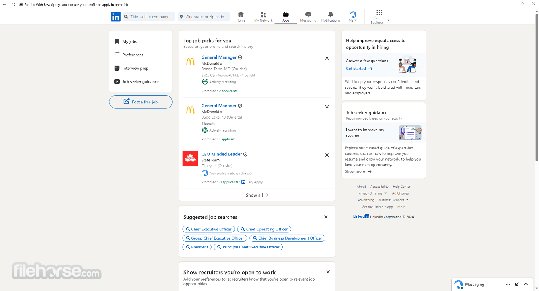Click the Preferences list icon
This screenshot has width=539, height=291.
[x=117, y=55]
